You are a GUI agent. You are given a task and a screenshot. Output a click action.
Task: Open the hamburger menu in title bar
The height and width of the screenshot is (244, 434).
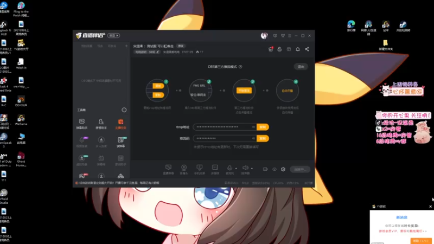pyautogui.click(x=290, y=36)
